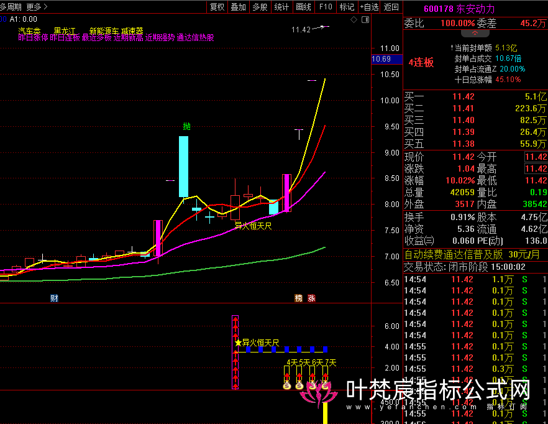548x424 pixels.
Task: Click the 11.42 high price label on chart
Action: point(301,30)
